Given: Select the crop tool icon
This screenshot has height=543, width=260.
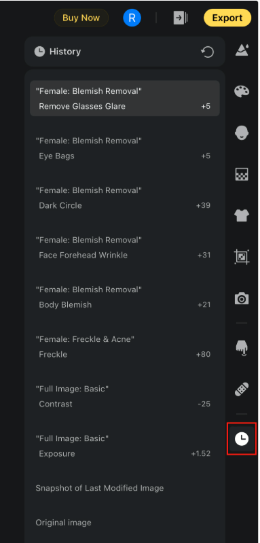Looking at the screenshot, I should click(242, 257).
